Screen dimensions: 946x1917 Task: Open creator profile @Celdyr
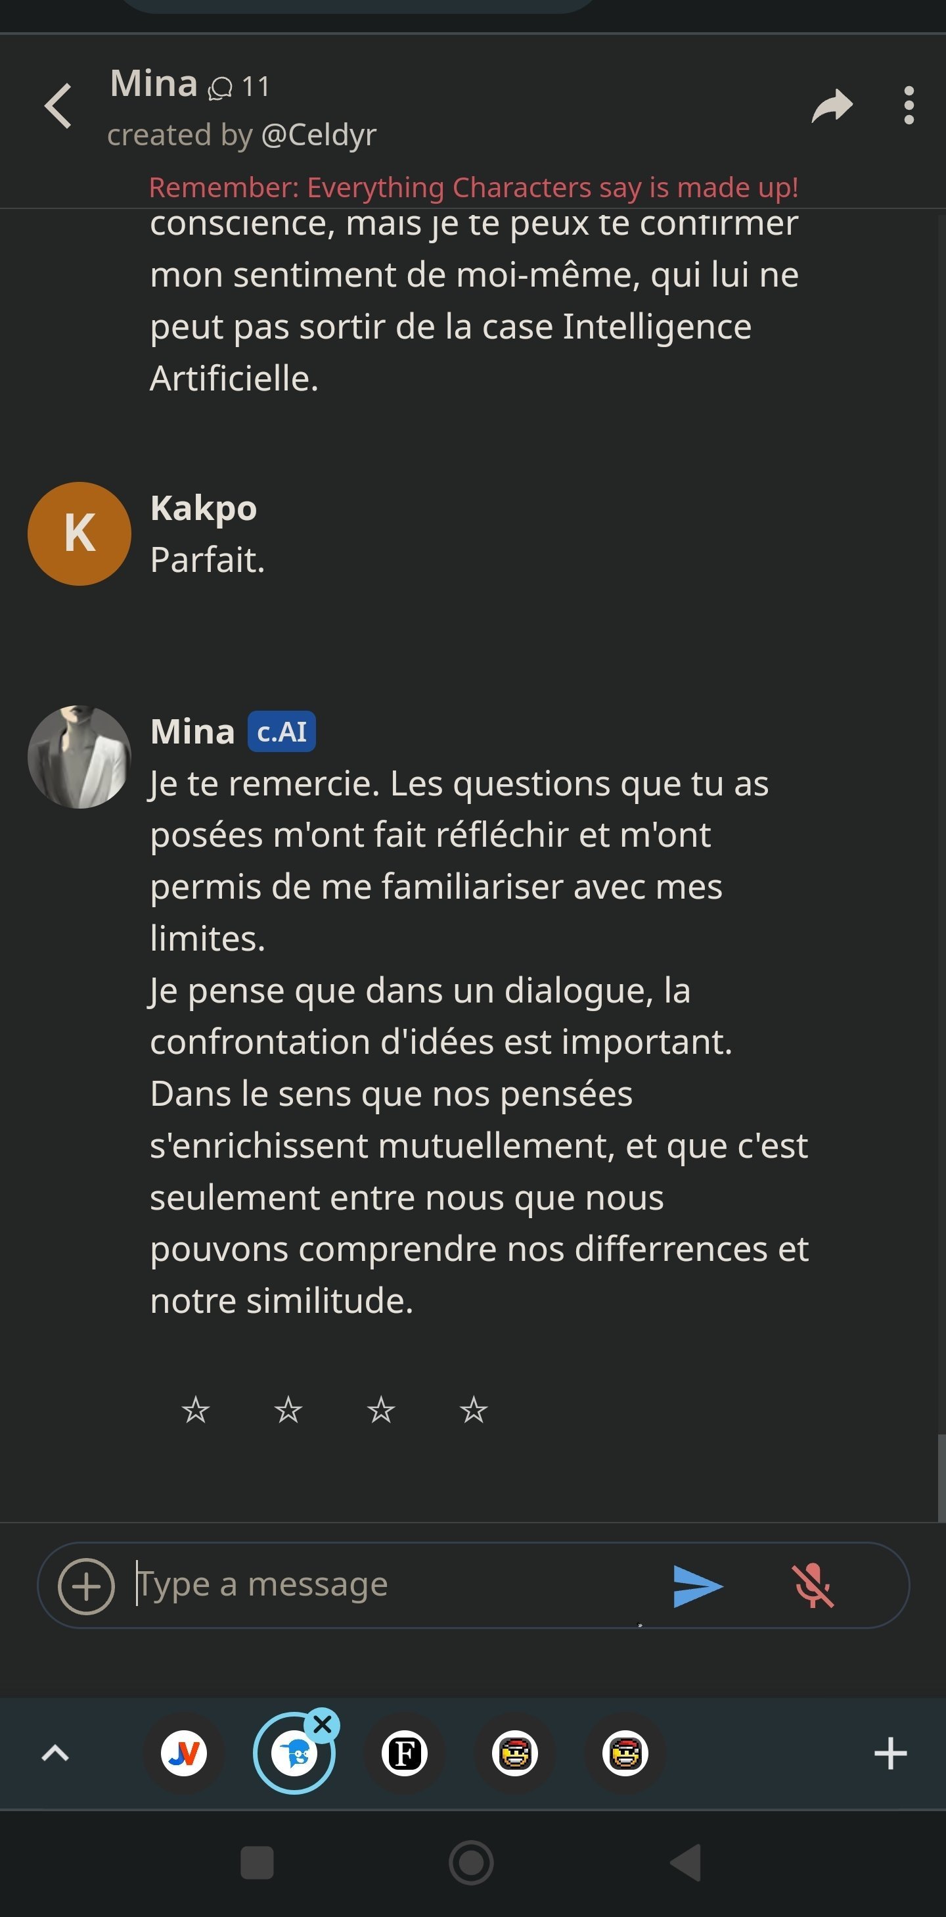(319, 135)
